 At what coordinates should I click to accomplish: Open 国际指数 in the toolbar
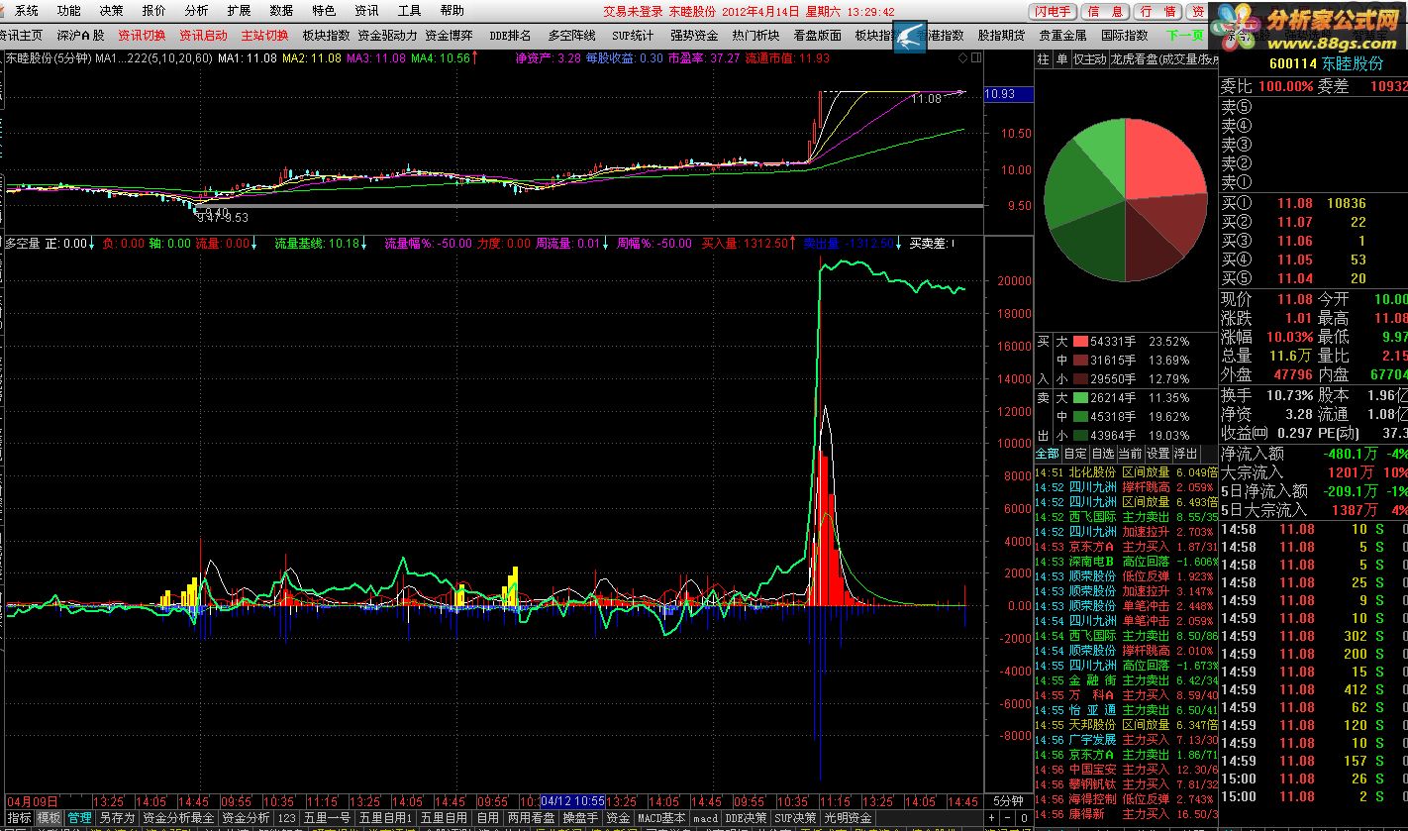(x=1124, y=35)
